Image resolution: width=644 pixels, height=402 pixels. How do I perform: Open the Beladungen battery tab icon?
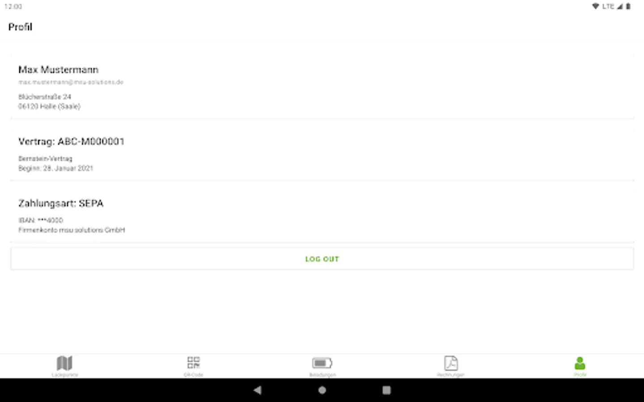tap(322, 363)
